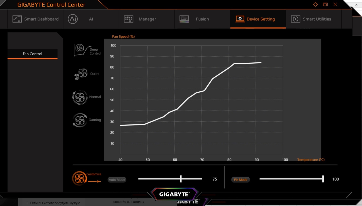Screen dimensions: 362x206
Task: Open settings via the gear icon in title bar
Action: [315, 4]
